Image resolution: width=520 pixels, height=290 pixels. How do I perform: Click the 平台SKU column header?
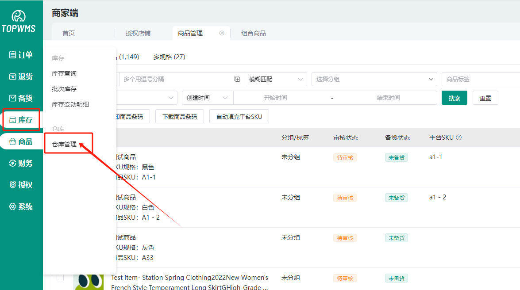click(x=441, y=137)
